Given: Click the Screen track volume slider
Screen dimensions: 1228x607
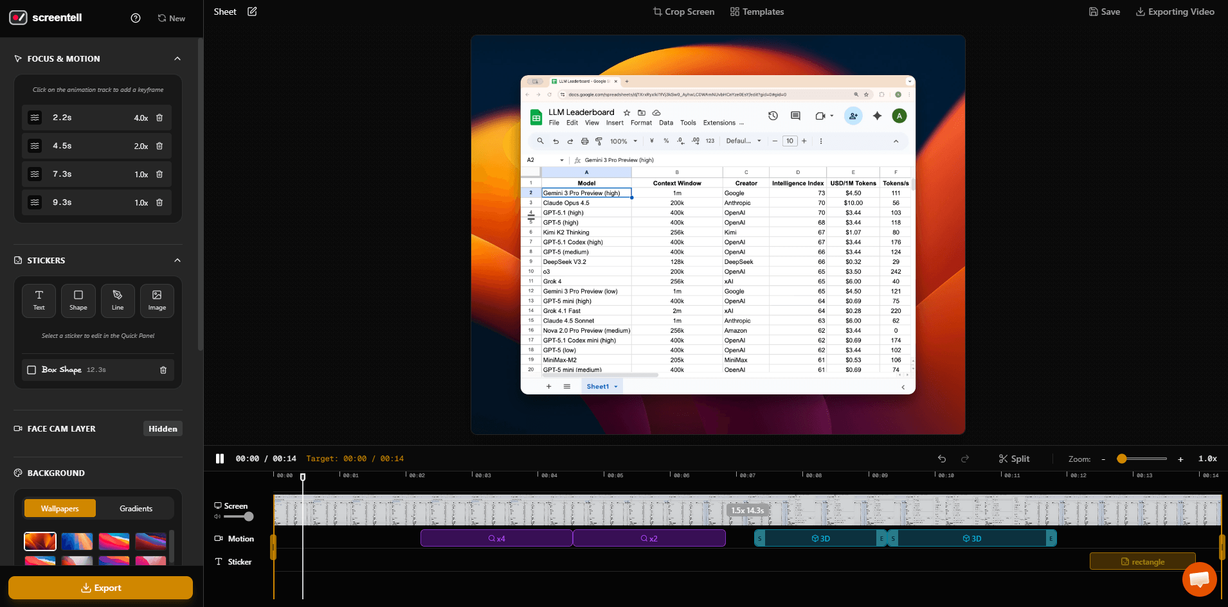Looking at the screenshot, I should [239, 516].
